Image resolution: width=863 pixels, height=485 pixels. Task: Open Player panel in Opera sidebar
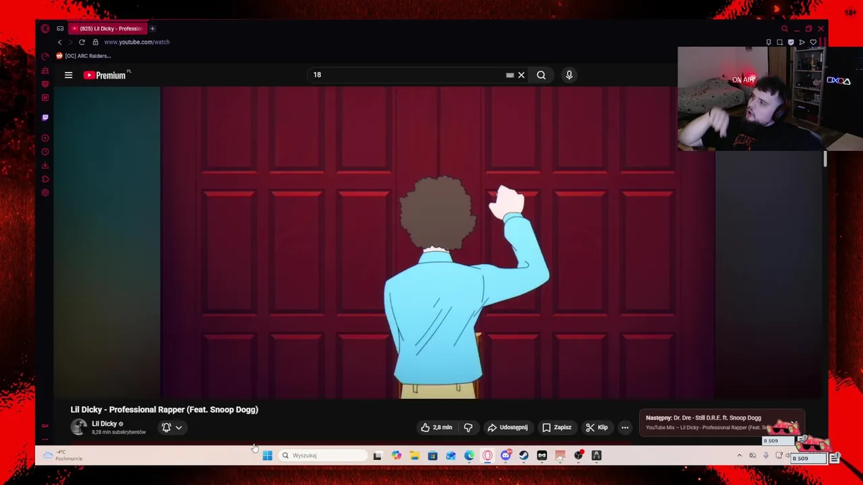coord(45,138)
